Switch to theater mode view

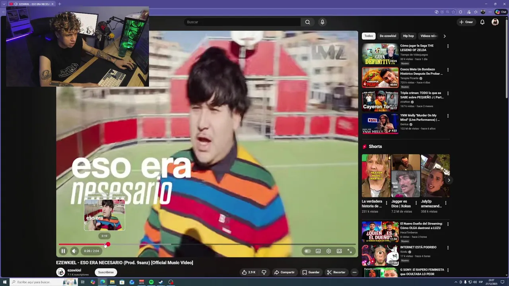[339, 251]
